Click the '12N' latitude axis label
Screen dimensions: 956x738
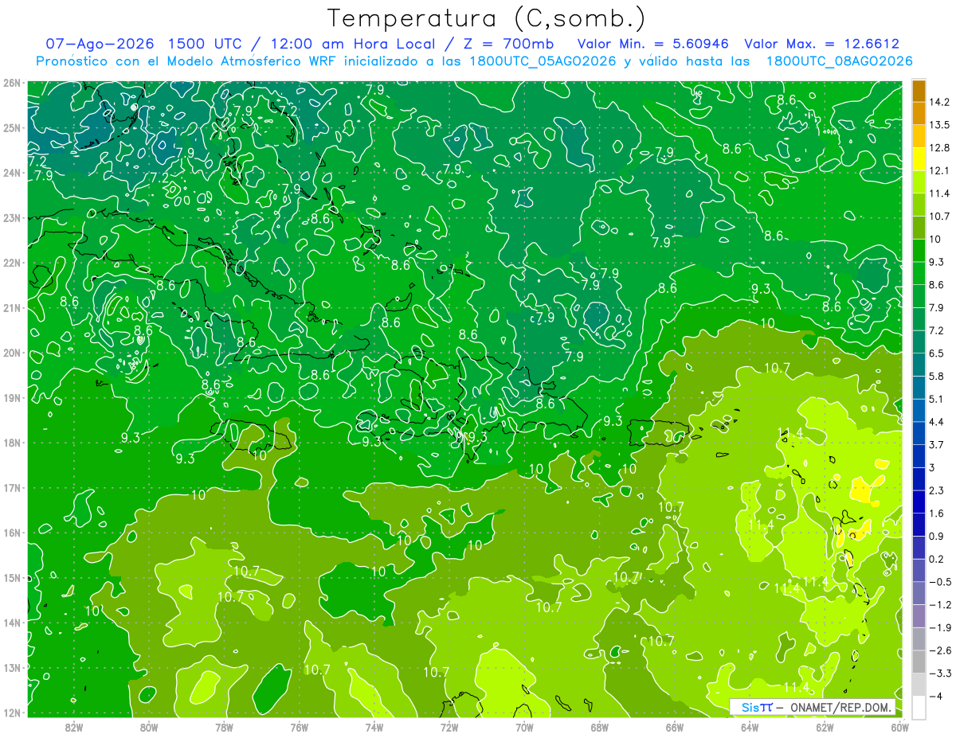(11, 713)
